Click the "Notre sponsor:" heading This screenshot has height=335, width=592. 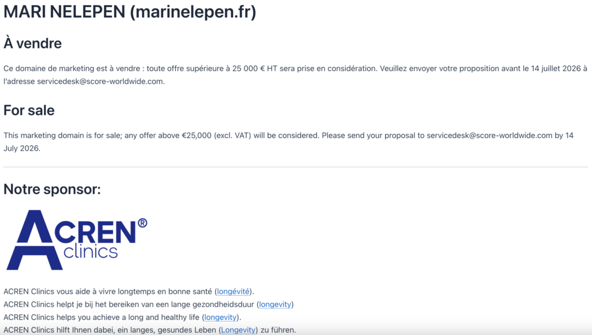[52, 189]
